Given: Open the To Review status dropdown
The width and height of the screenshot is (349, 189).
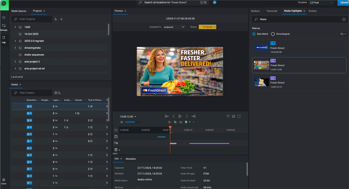Looking at the screenshot, I should pyautogui.click(x=207, y=27).
